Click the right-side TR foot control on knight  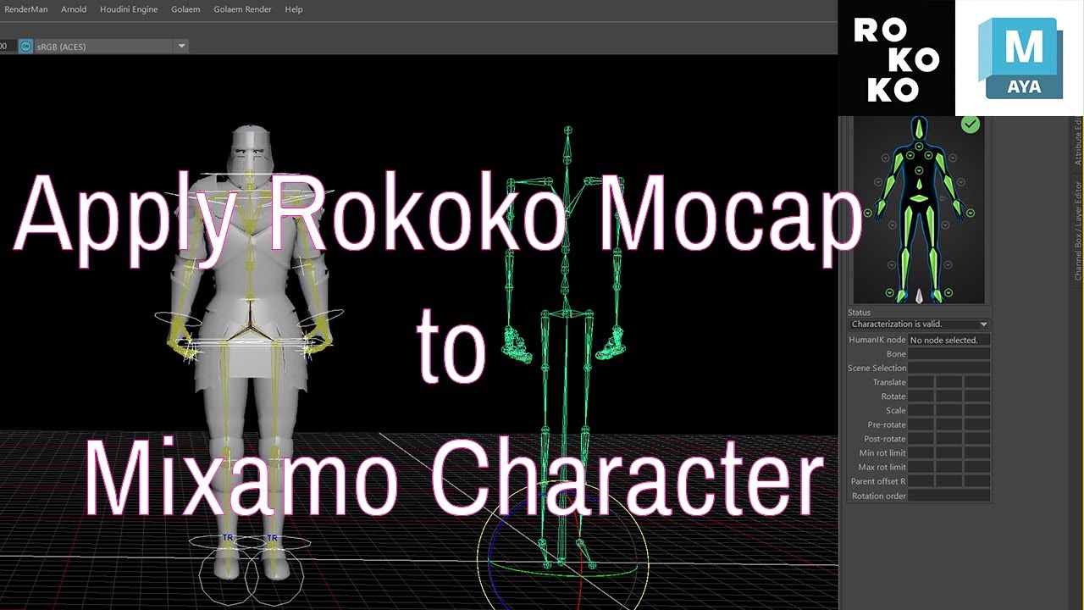272,538
